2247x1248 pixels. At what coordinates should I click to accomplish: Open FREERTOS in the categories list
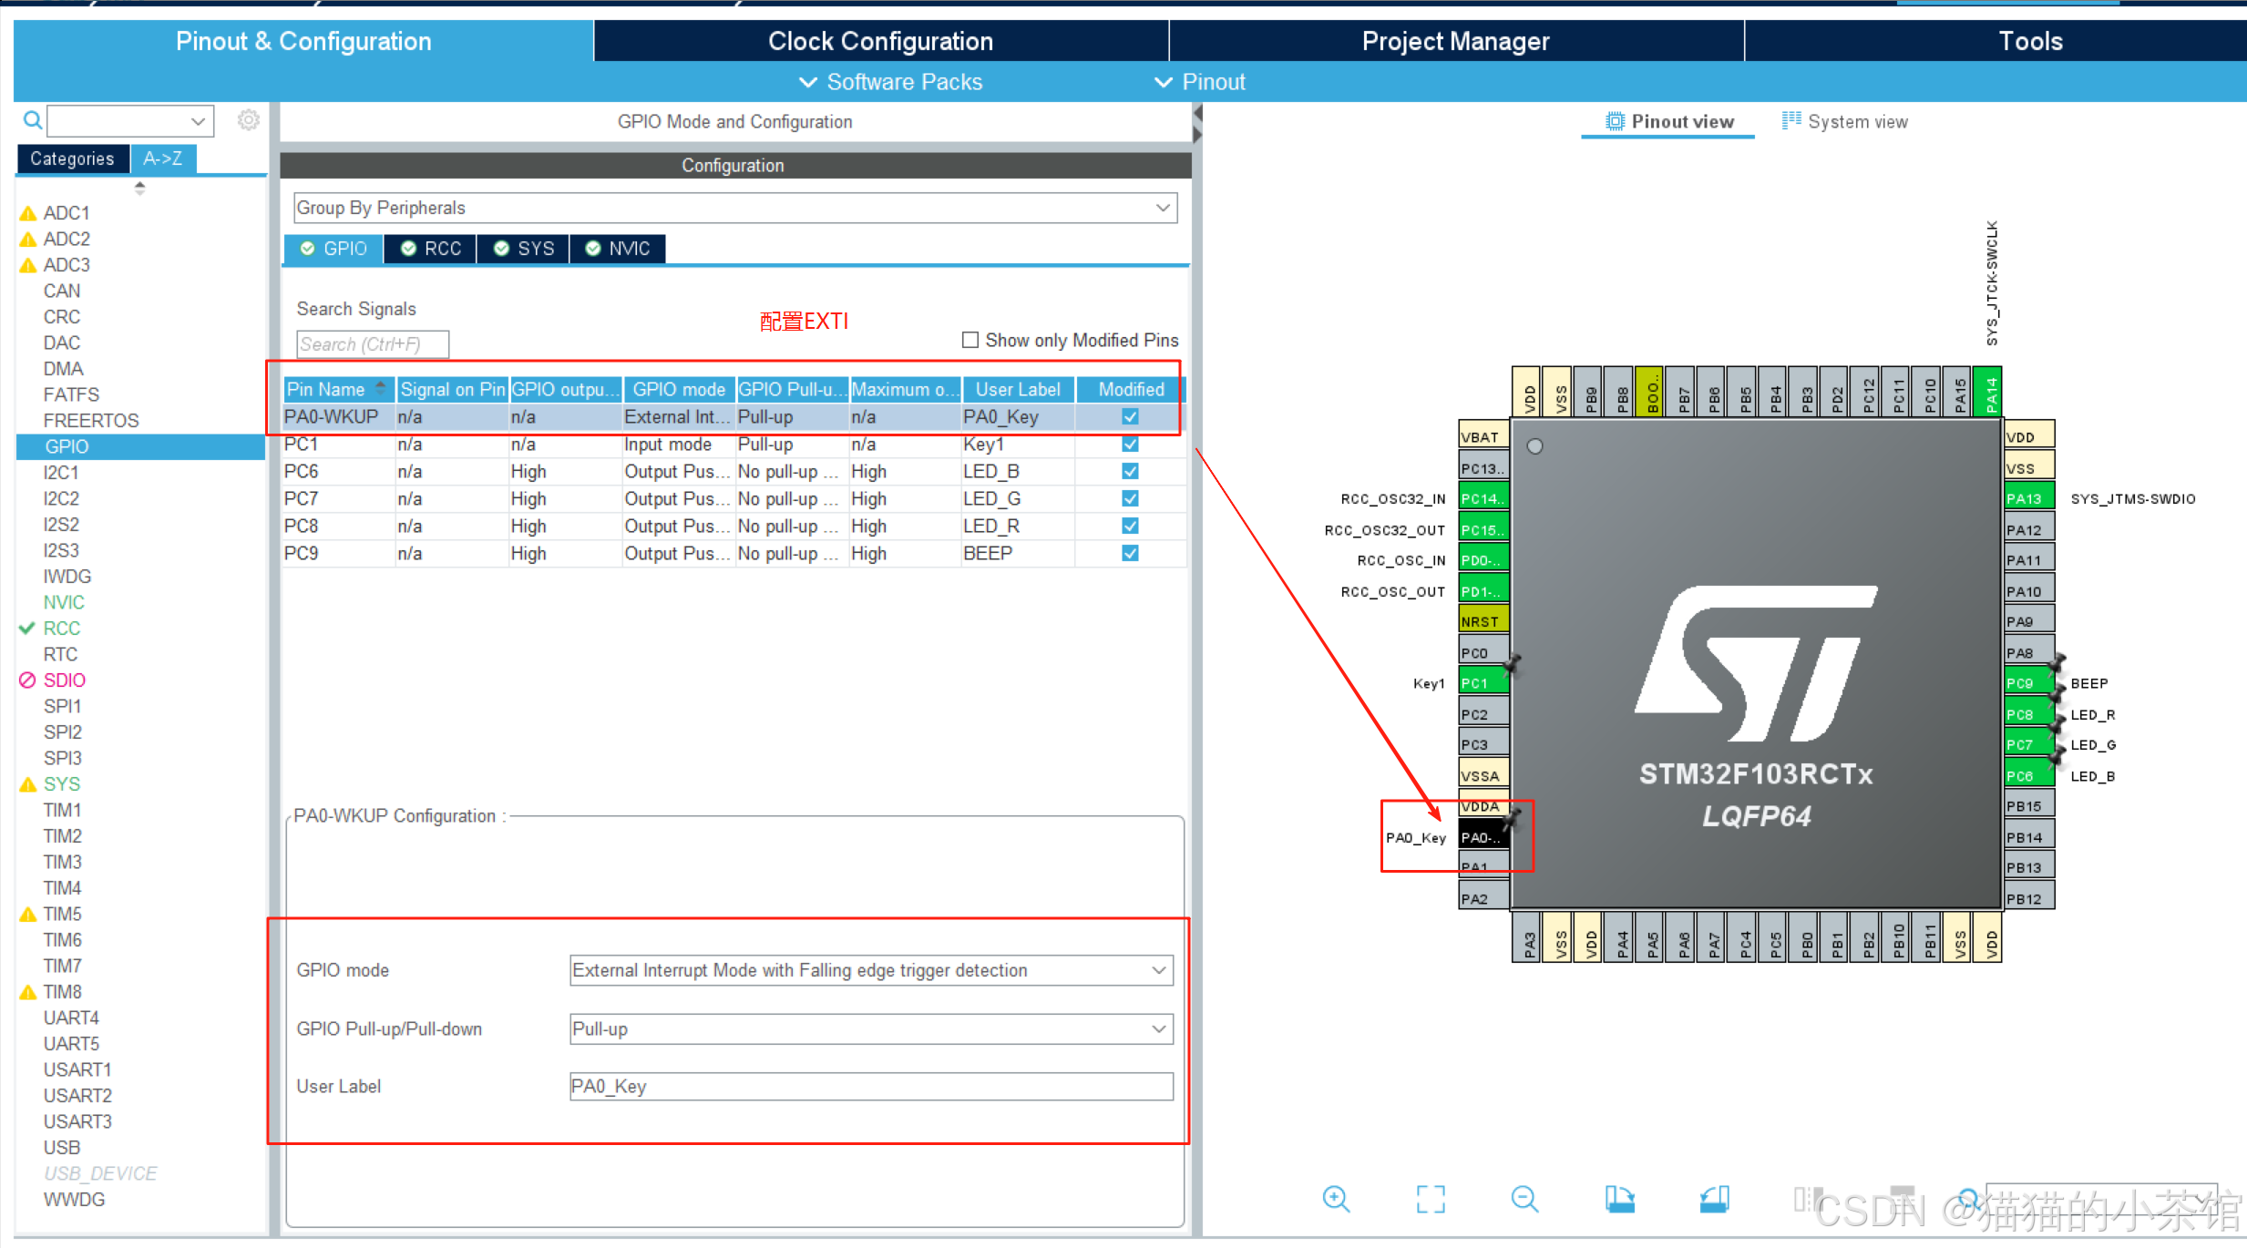91,421
